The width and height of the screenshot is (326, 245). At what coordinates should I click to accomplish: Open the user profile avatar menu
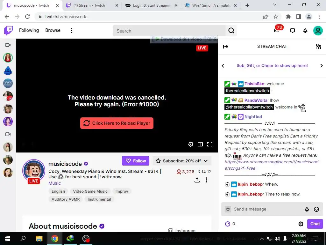pyautogui.click(x=318, y=31)
